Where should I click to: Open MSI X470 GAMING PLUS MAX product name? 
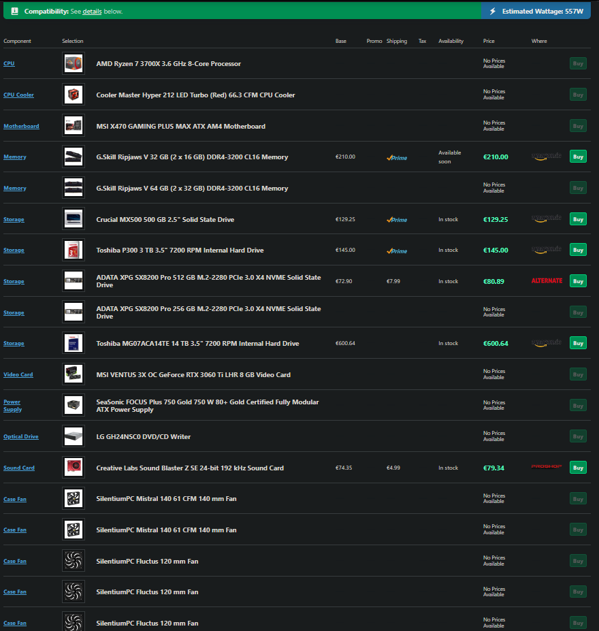180,127
